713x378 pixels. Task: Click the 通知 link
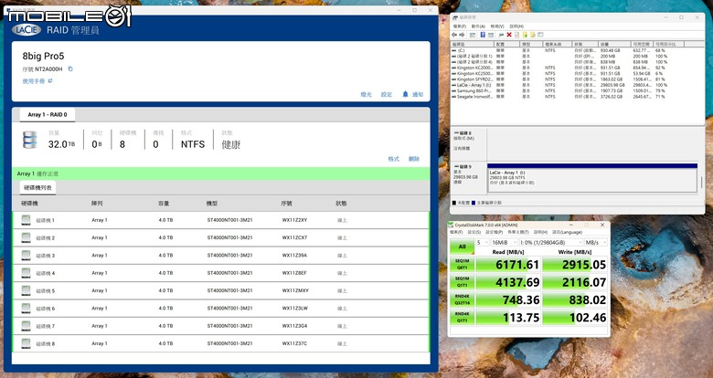tap(418, 95)
